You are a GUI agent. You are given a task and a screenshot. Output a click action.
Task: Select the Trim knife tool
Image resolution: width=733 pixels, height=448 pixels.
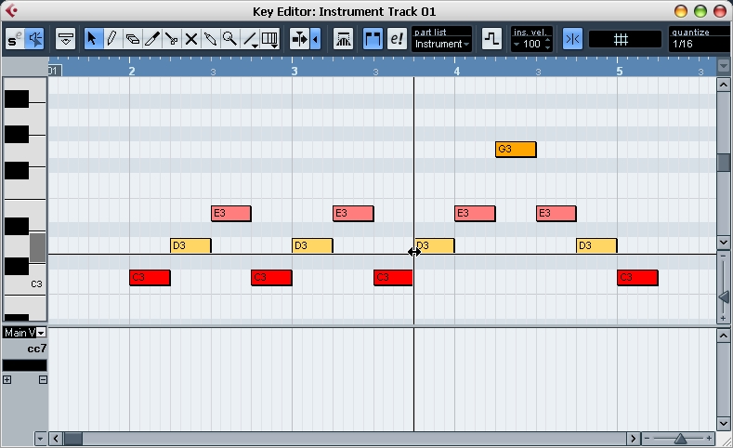pos(152,39)
